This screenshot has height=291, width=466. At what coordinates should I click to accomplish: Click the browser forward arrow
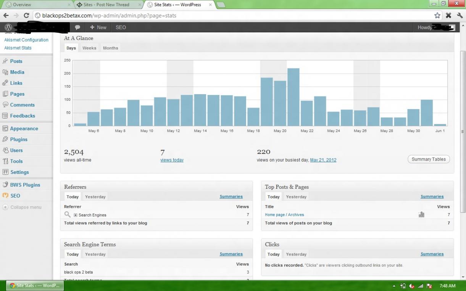(16, 16)
